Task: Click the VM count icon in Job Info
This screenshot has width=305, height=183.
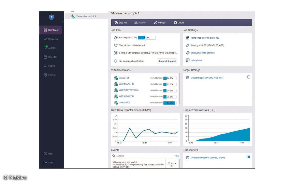Action: [116, 53]
